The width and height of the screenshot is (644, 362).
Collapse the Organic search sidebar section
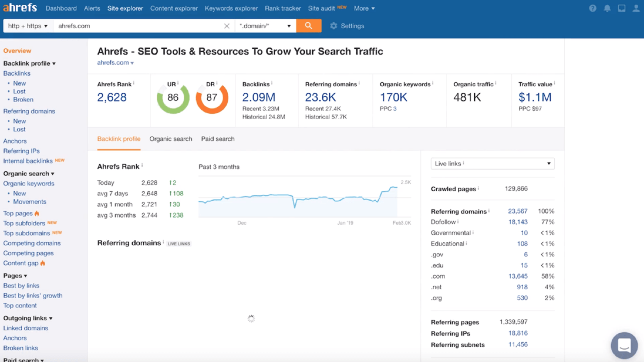click(x=29, y=174)
